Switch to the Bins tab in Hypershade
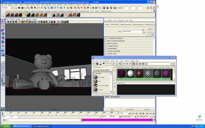Screen dimensions: 205x128 coord(100,67)
